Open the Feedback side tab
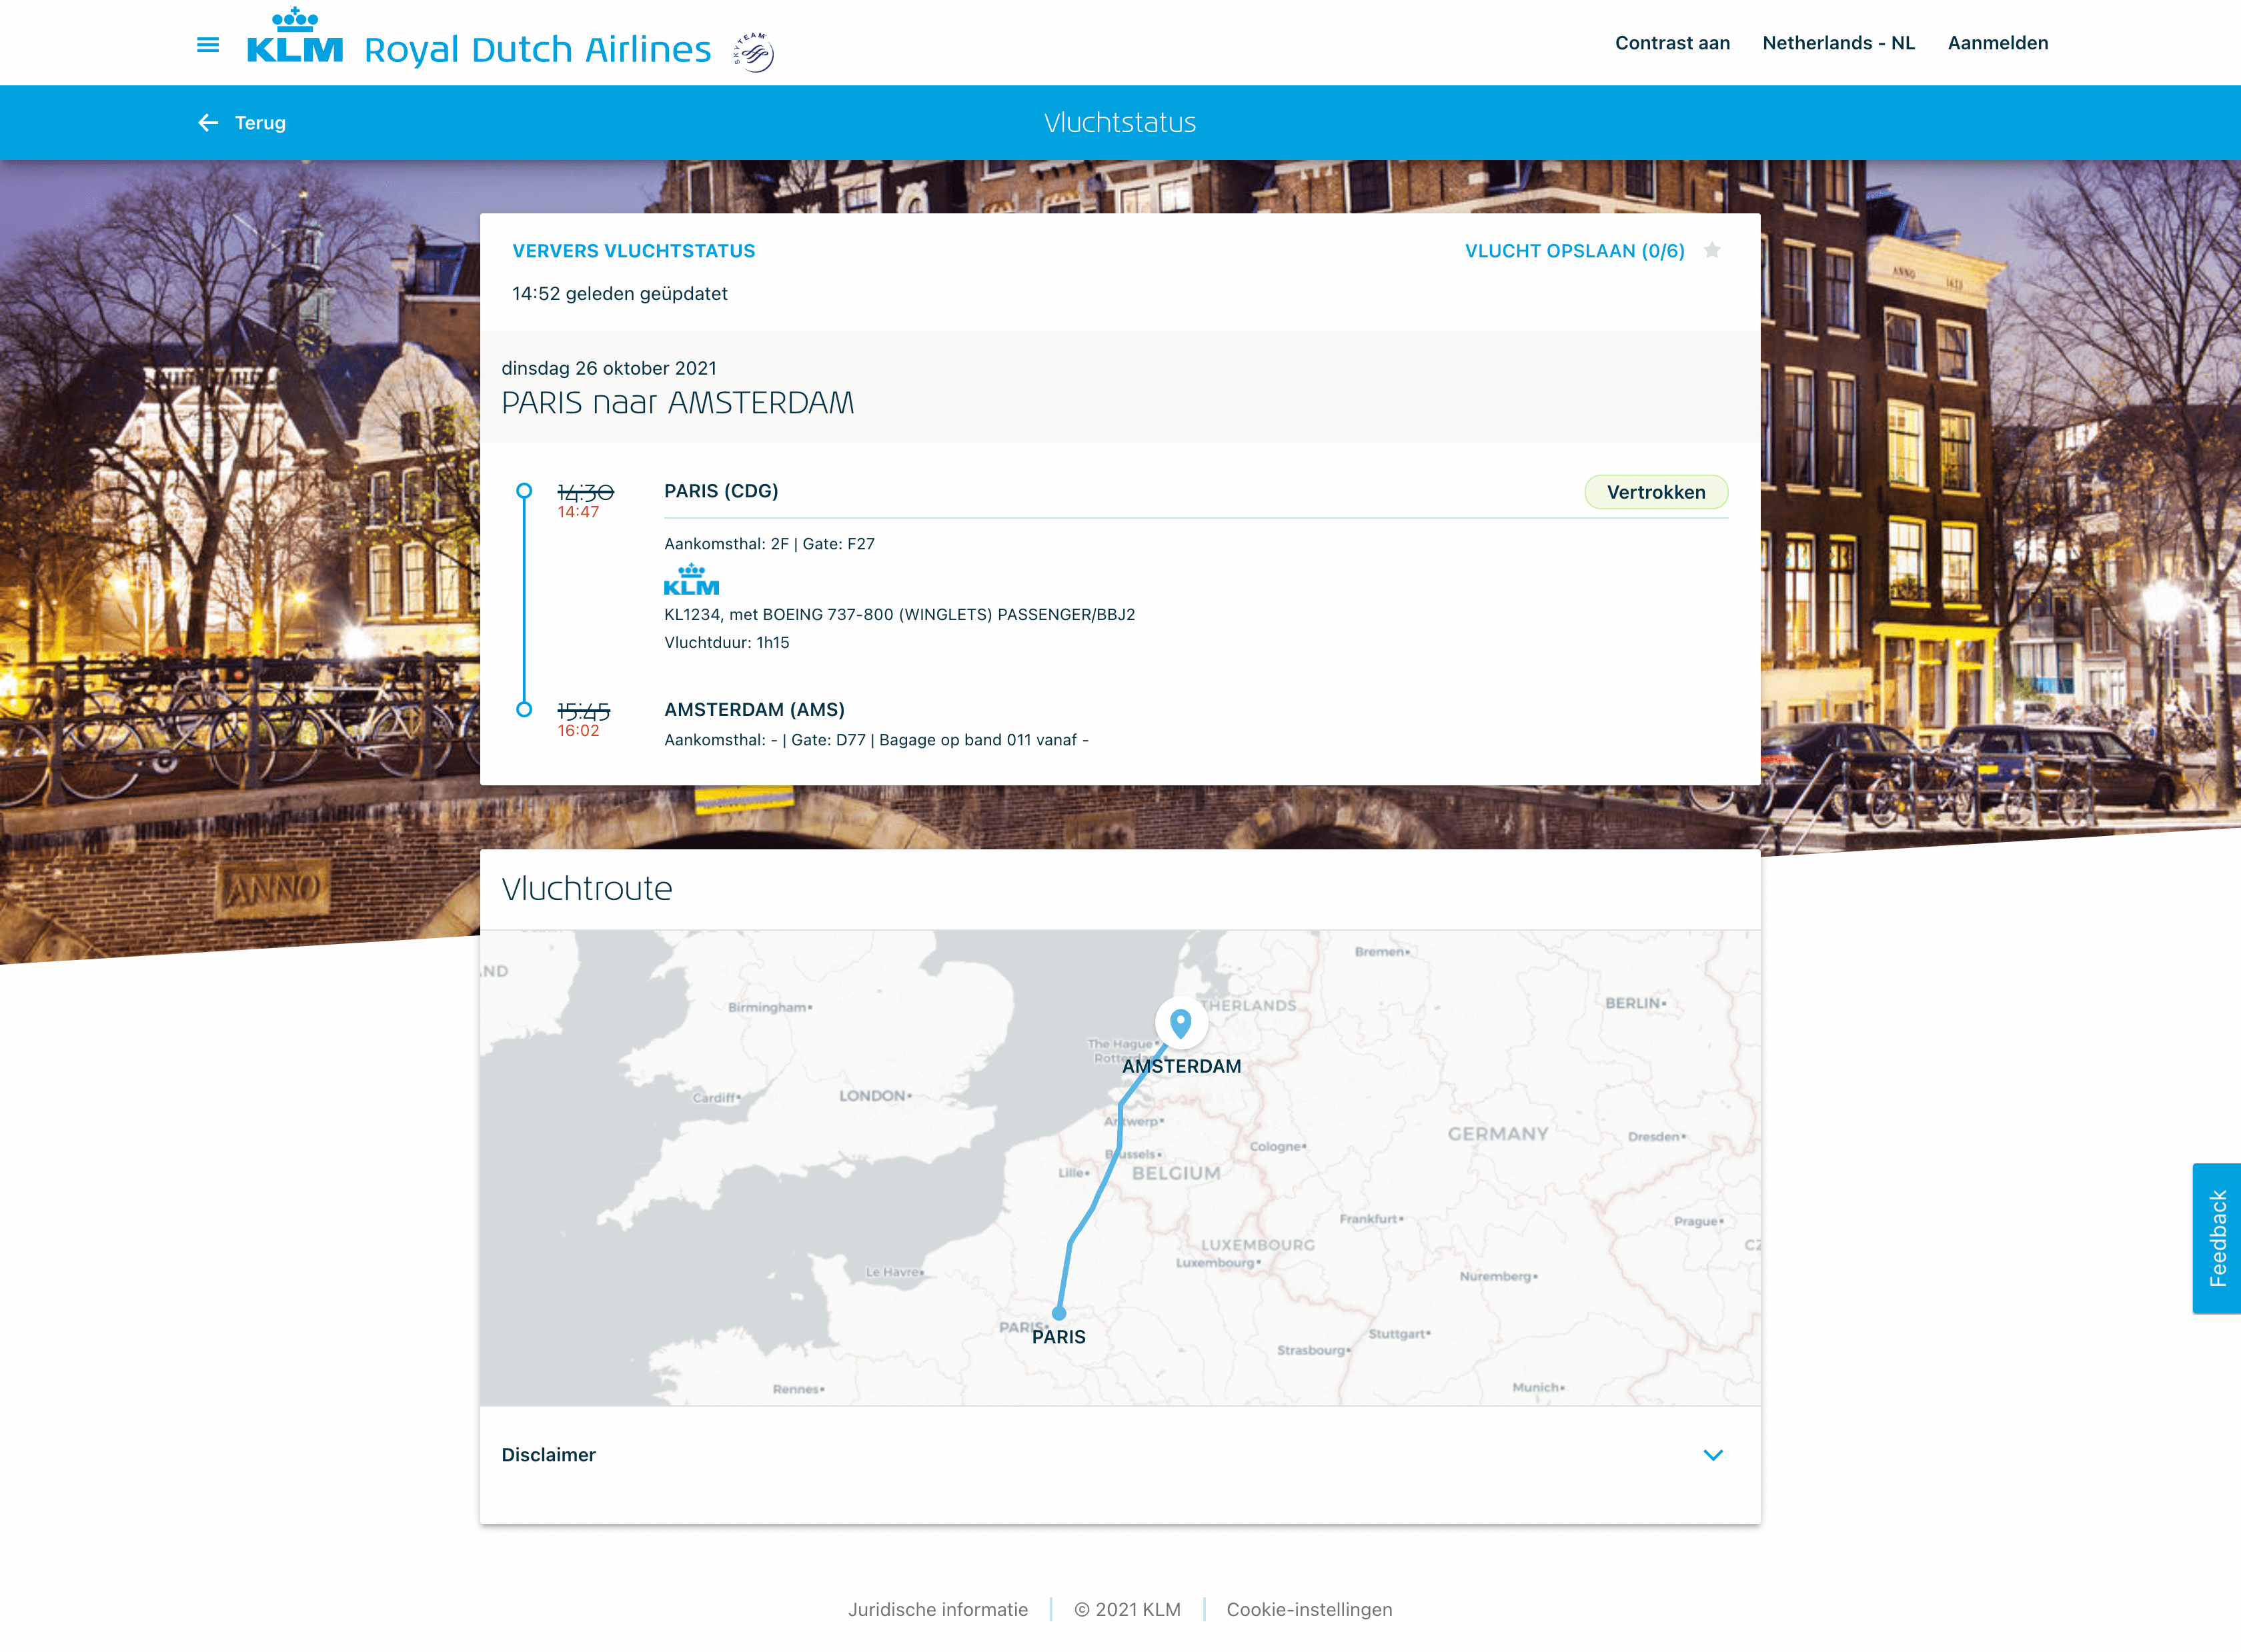The image size is (2241, 1652). (2217, 1238)
